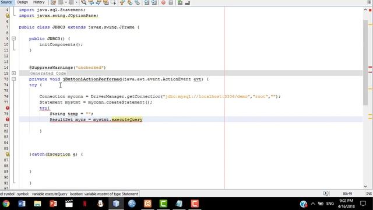Click Shift Line Right icon
373x210 pixels.
[x=154, y=2]
